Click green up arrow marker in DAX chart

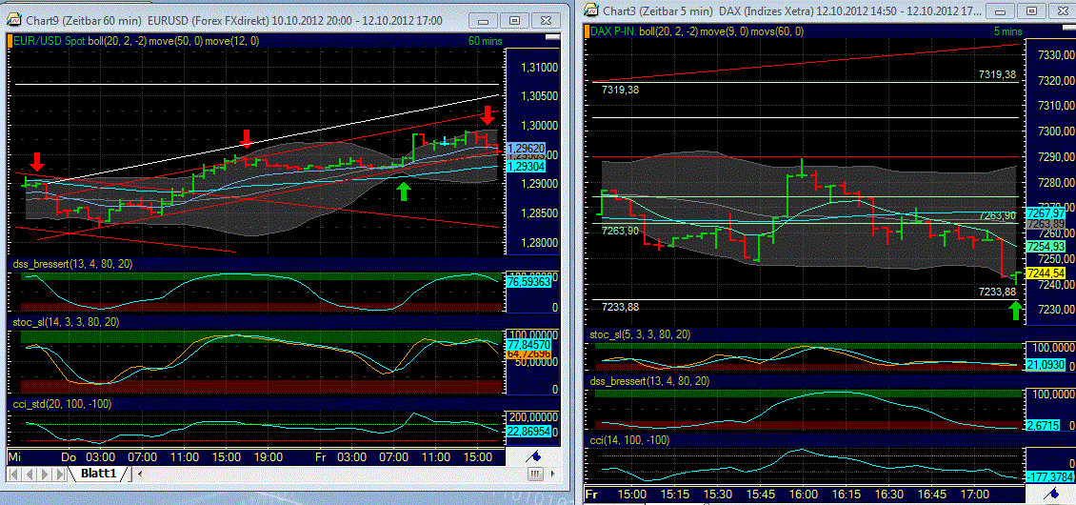1015,311
